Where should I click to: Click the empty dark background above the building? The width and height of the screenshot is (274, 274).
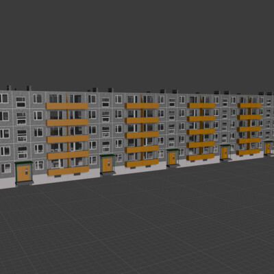[137, 41]
